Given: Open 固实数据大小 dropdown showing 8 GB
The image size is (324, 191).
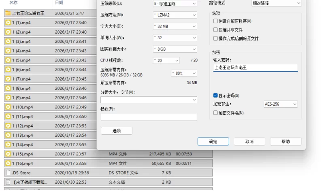Looking at the screenshot, I should coord(175,49).
